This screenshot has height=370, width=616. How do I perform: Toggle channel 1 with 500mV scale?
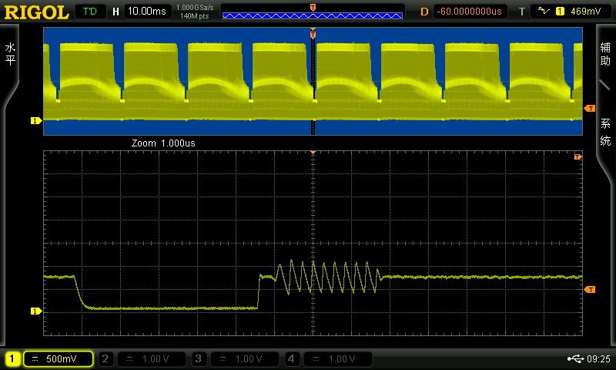coord(49,358)
